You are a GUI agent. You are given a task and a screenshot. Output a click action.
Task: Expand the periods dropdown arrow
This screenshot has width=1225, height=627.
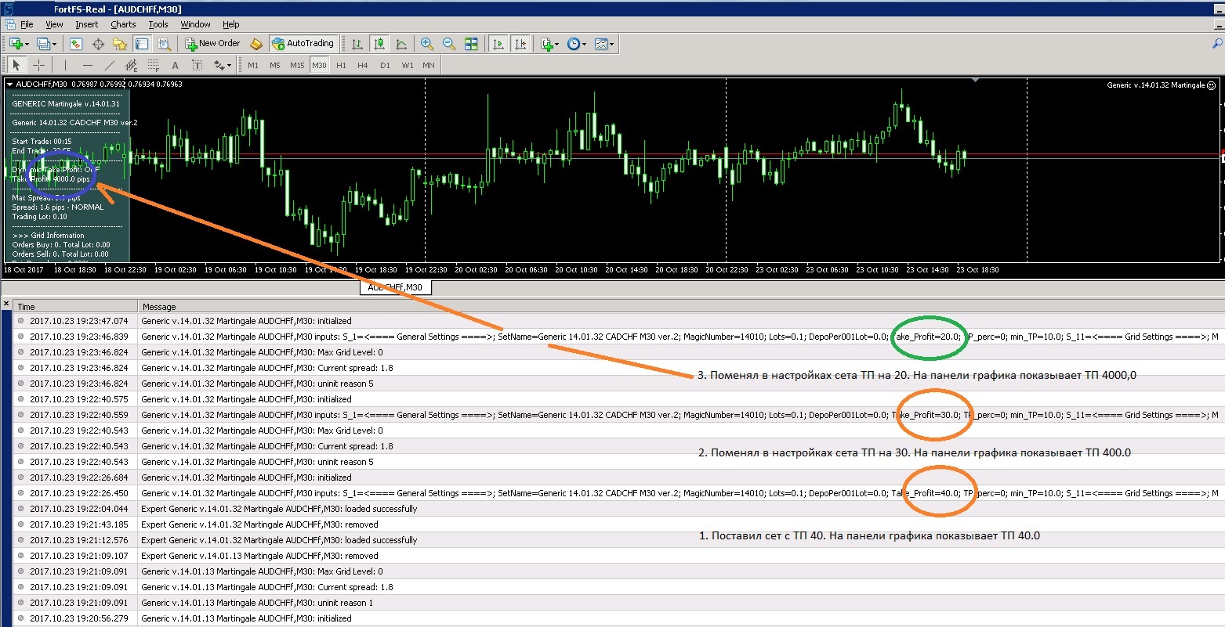(x=584, y=44)
